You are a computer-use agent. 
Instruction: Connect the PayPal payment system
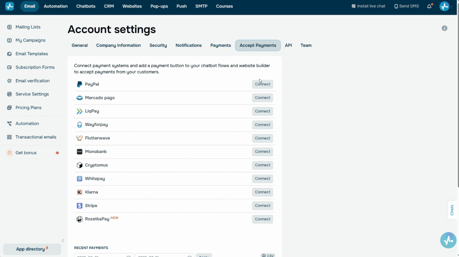[x=262, y=84]
